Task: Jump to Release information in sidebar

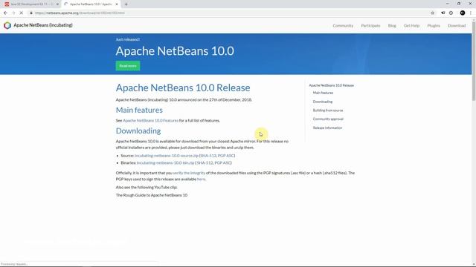Action: (x=327, y=128)
